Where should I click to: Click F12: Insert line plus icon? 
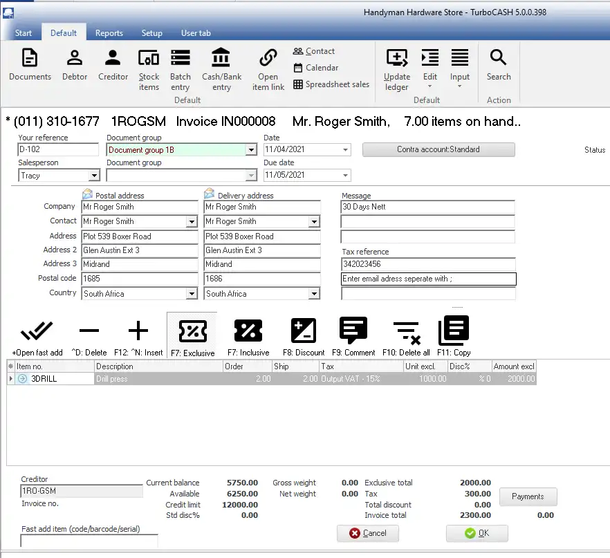click(138, 337)
